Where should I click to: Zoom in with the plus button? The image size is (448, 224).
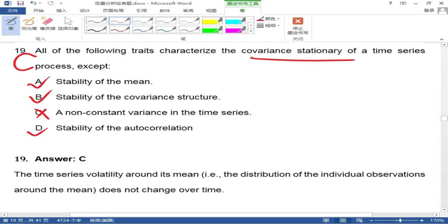[422, 220]
